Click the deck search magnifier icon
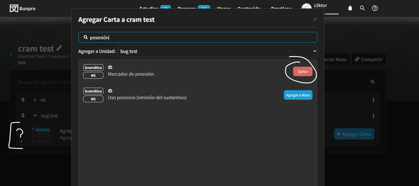 372,82
